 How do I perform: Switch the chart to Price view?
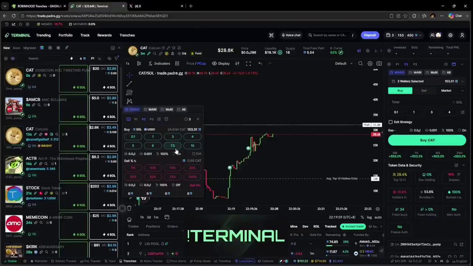coord(190,63)
